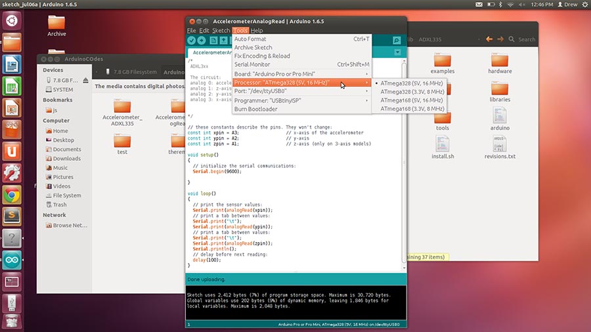The image size is (591, 332).
Task: Close the open Tools menu
Action: 240,30
